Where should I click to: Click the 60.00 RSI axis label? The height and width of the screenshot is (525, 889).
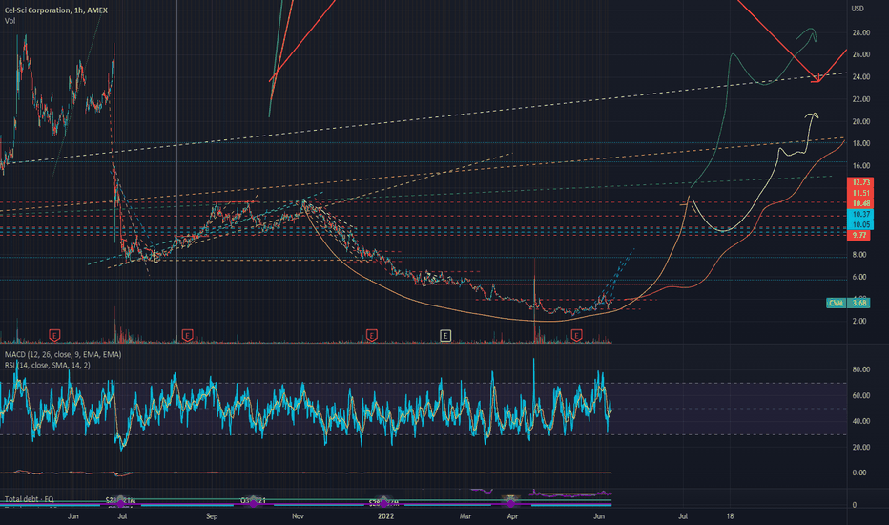tap(860, 395)
